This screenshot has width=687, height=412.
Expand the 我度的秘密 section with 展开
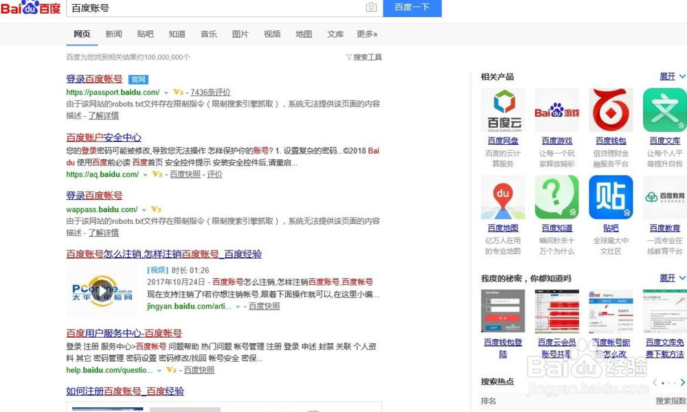click(673, 278)
